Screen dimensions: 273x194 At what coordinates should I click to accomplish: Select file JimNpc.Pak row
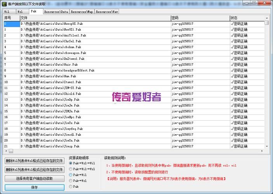(134, 117)
